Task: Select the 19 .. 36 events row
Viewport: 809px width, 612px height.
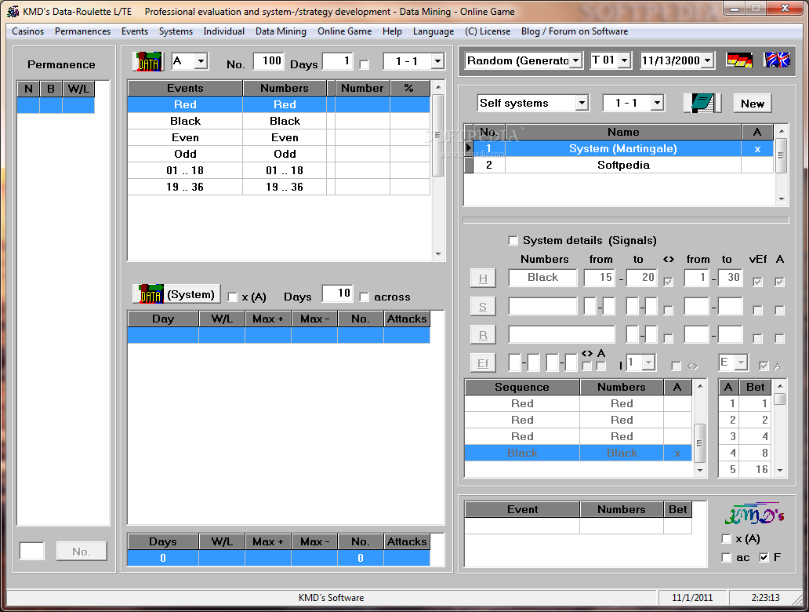Action: (x=278, y=187)
